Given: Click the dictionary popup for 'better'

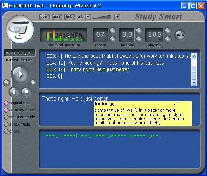Looking at the screenshot, I should [x=143, y=114].
